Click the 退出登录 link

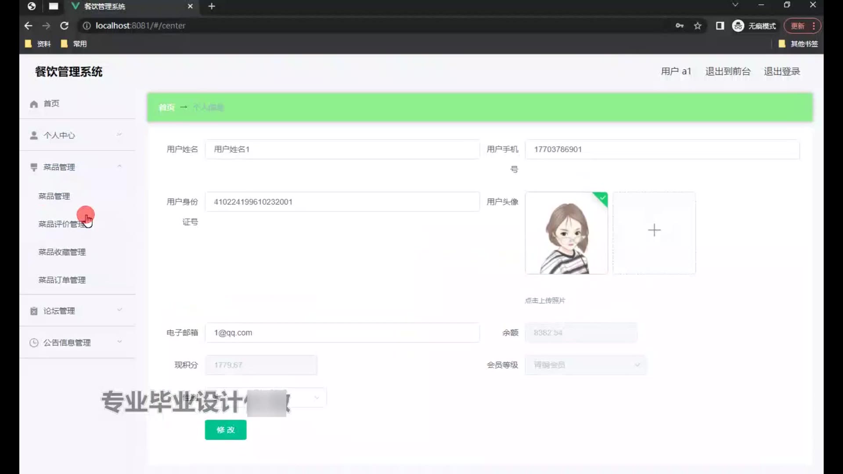(x=782, y=72)
